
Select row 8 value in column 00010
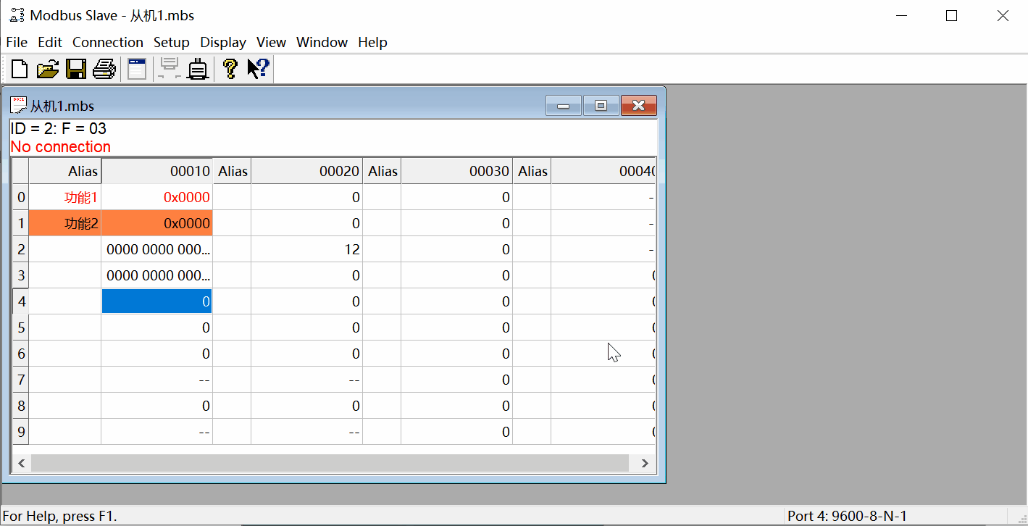157,406
